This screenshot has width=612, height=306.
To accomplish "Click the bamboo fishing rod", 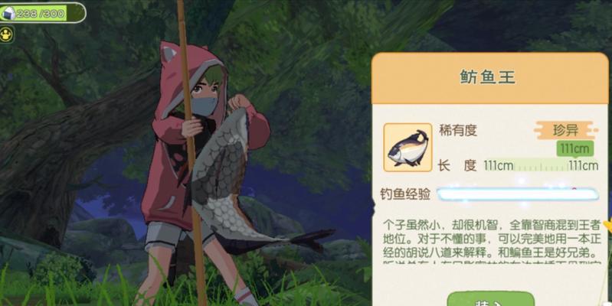I will coord(191,152).
